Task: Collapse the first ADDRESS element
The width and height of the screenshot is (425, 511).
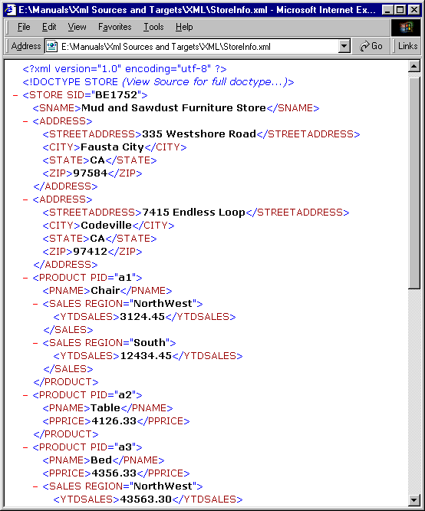Action: coord(25,121)
